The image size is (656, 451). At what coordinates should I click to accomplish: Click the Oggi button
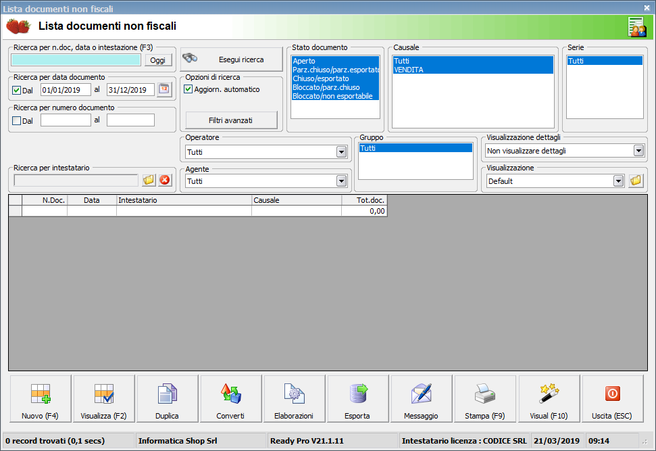tap(158, 60)
